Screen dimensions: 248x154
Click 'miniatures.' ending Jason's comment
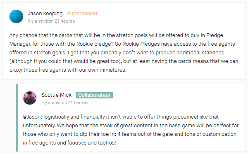(x=113, y=70)
